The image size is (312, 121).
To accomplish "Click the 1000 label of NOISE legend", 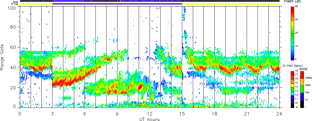I will (x=307, y=85).
